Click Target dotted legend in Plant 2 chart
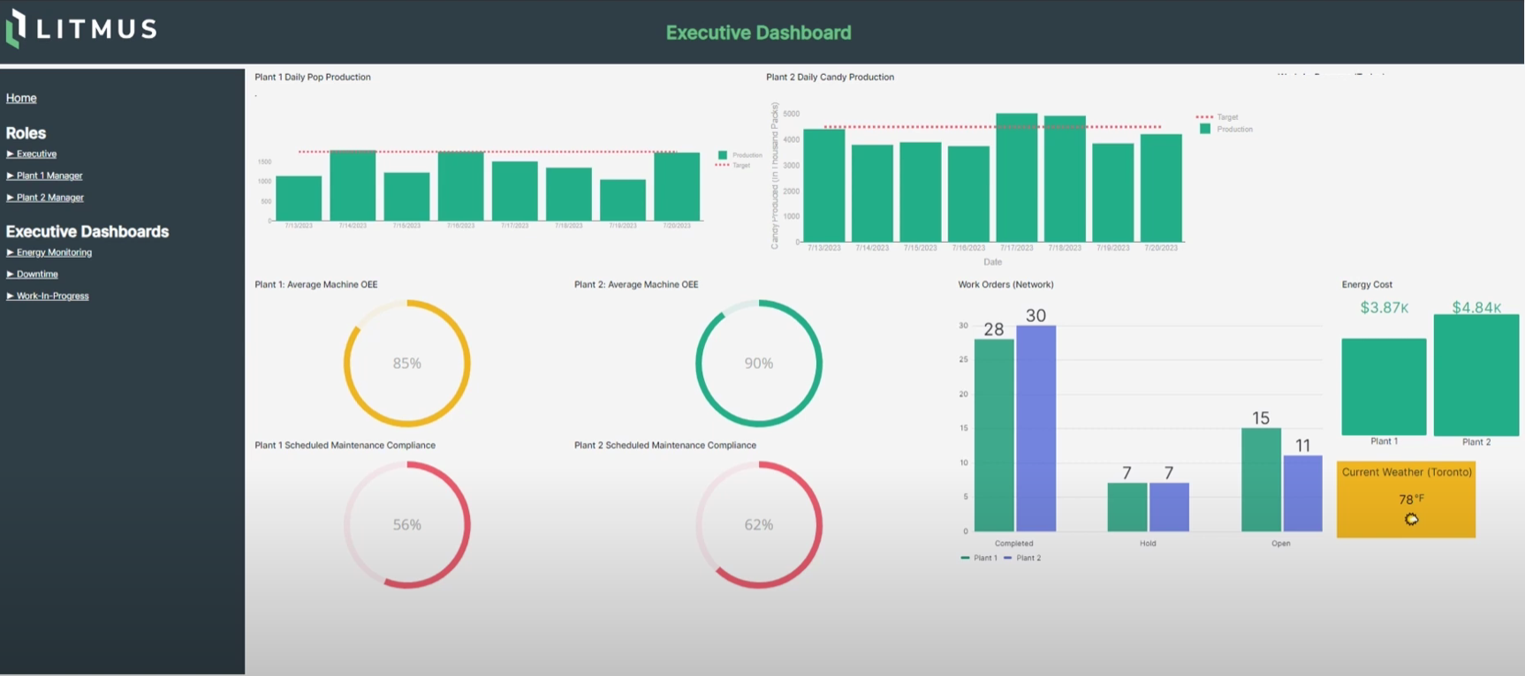 click(x=1204, y=116)
